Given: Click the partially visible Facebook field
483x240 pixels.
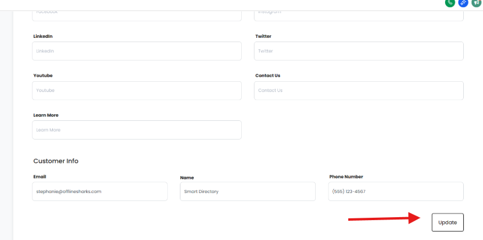Looking at the screenshot, I should pos(137,16).
